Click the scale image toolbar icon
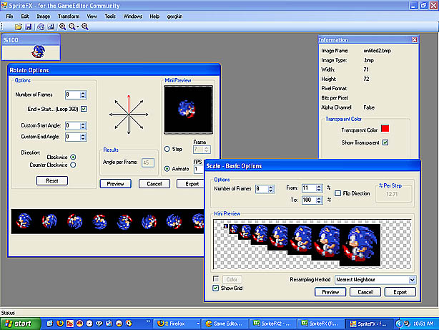439x330 pixels. coord(50,26)
